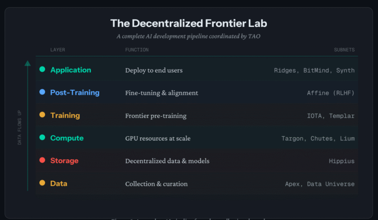378x220 pixels.
Task: Click the vertical DATA FLOWS UP label
Action: tap(20, 127)
